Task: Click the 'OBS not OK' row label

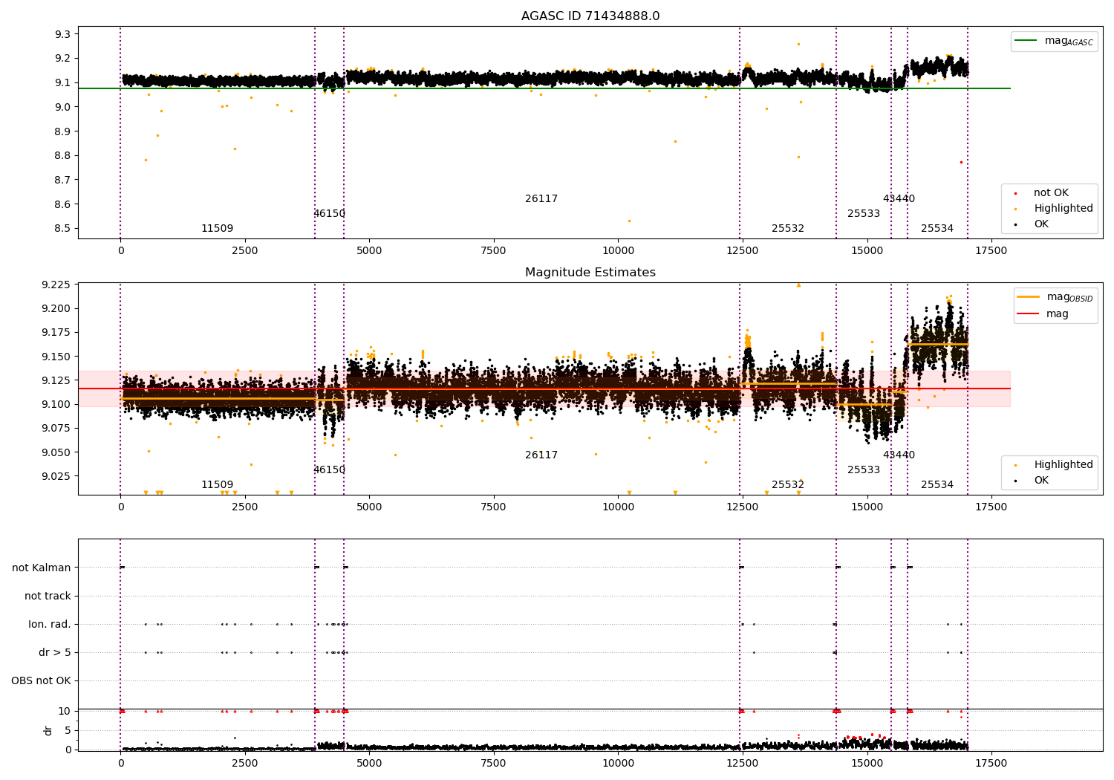Action: pyautogui.click(x=42, y=681)
